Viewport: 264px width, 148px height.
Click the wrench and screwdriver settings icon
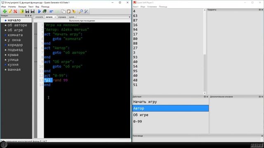(x=86, y=11)
